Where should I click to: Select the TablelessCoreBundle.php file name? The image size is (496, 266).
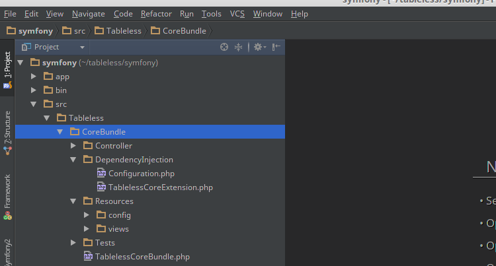[142, 257]
